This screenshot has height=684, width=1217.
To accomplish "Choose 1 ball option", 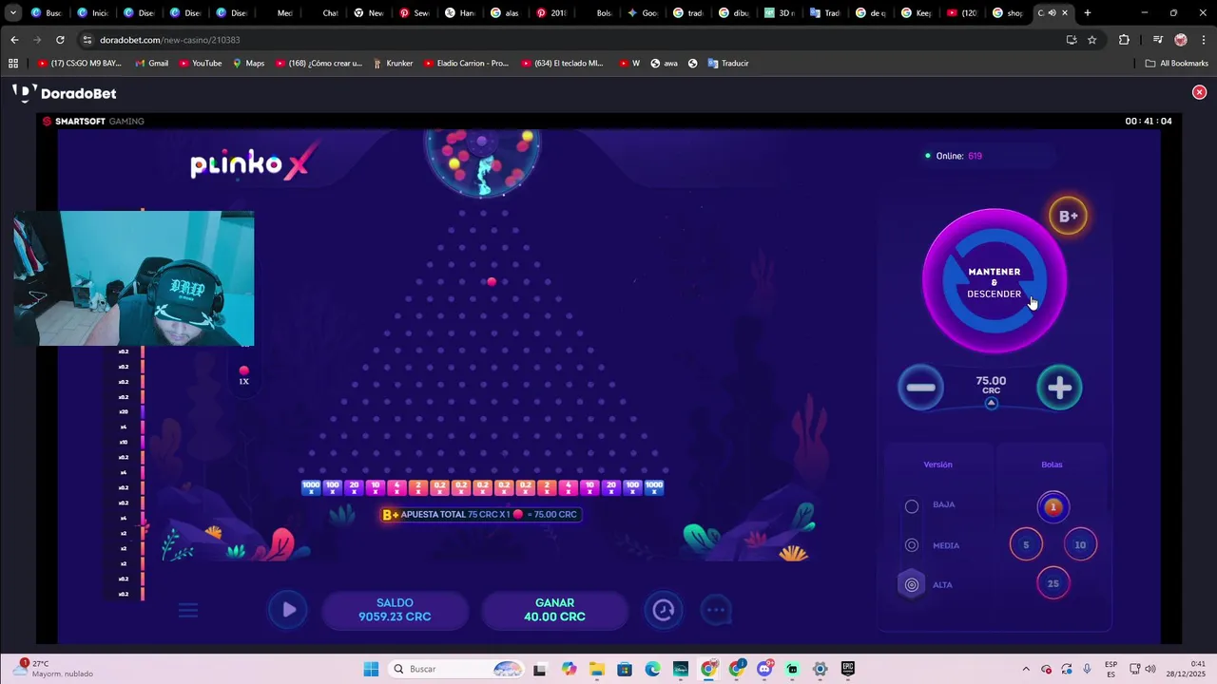I will 1053,507.
